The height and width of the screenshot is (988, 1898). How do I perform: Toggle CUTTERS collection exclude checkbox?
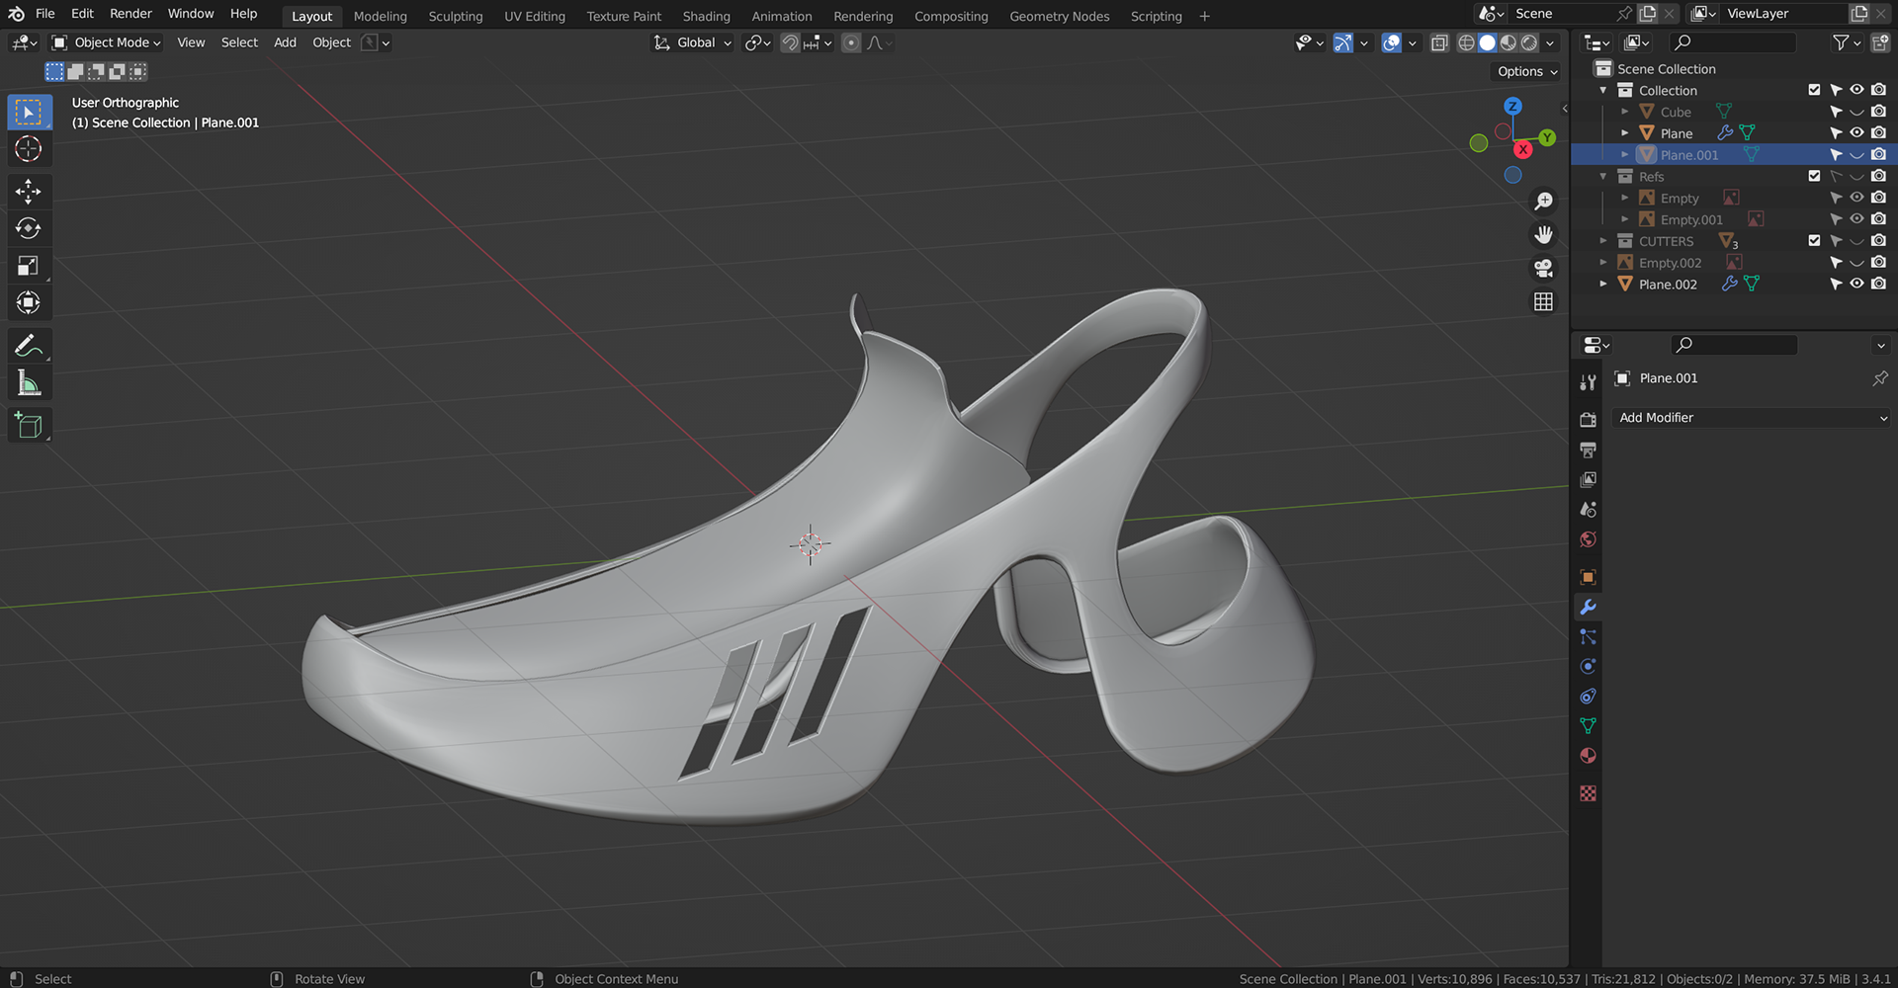(x=1814, y=240)
